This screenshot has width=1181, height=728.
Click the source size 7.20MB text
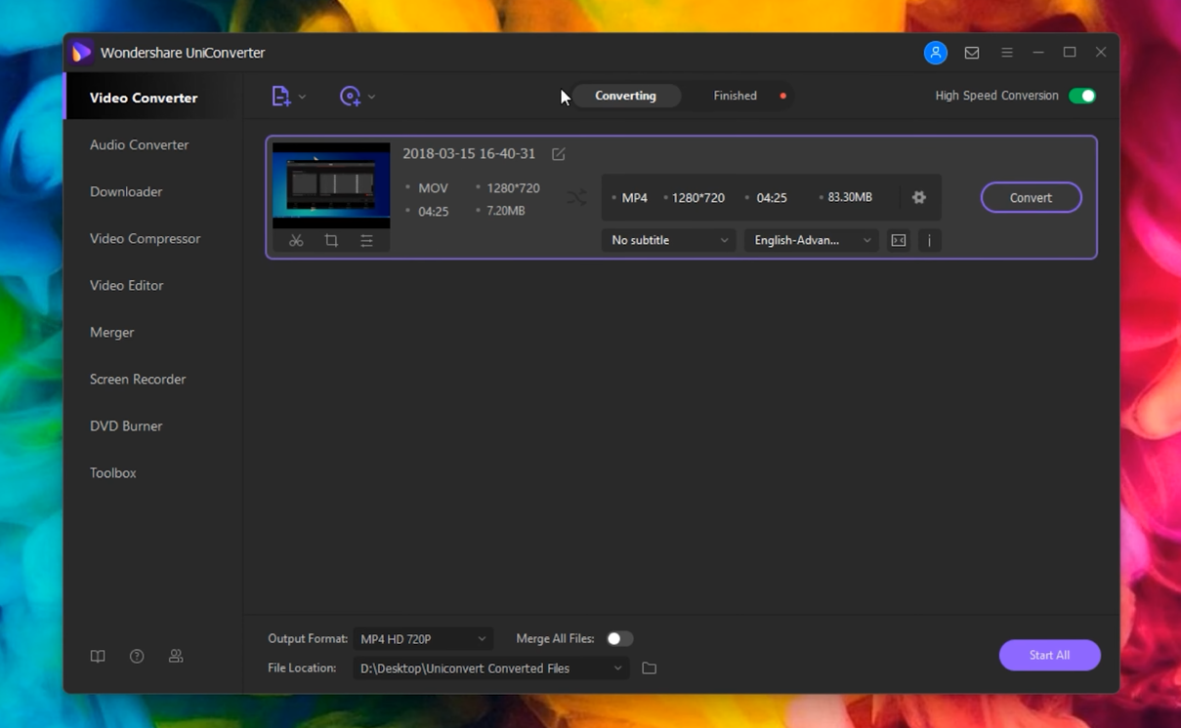tap(505, 211)
